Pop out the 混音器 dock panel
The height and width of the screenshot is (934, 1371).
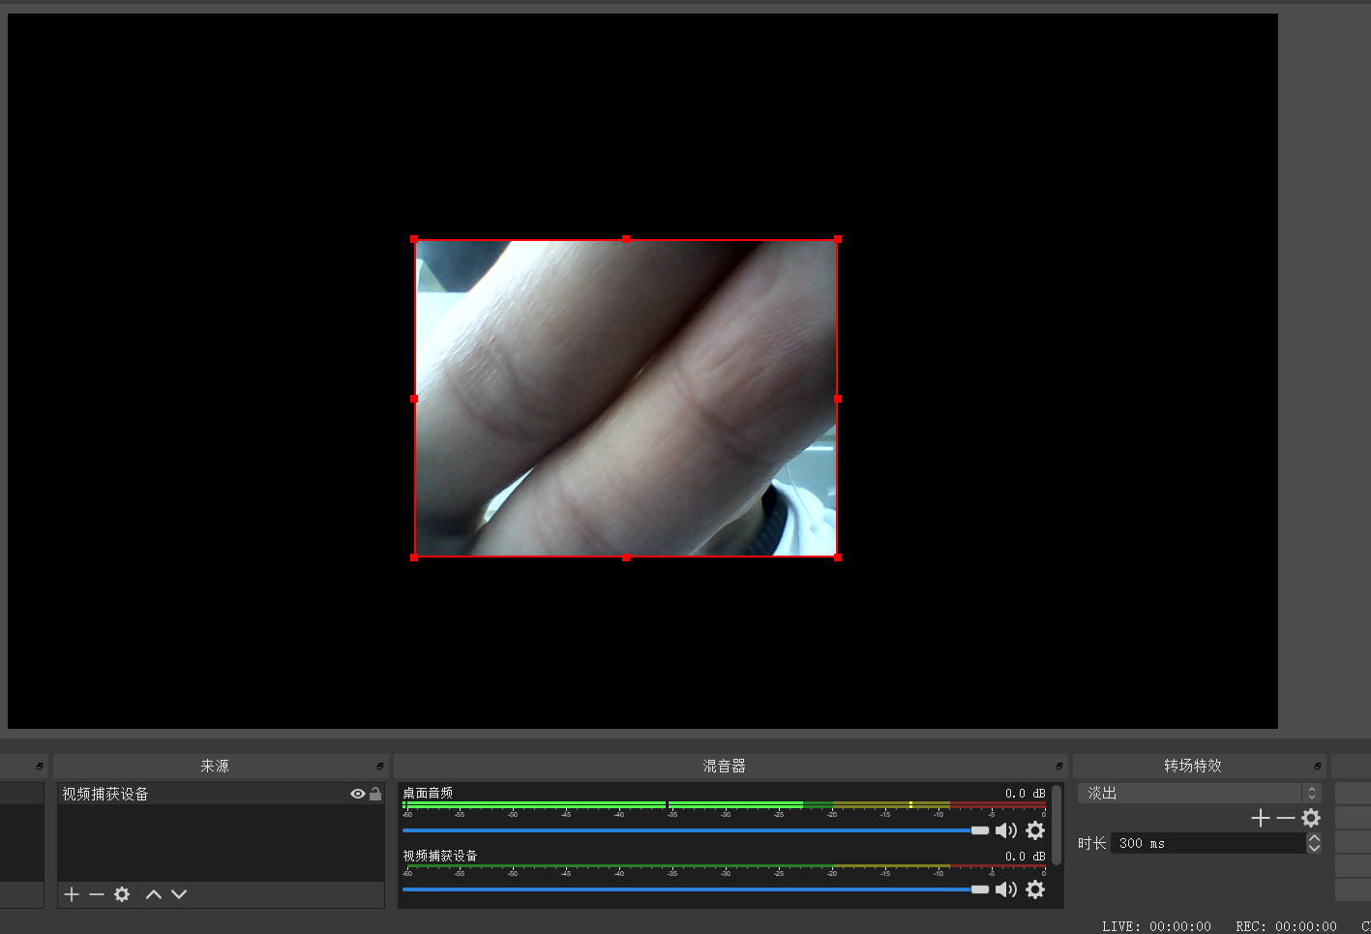tap(1058, 766)
